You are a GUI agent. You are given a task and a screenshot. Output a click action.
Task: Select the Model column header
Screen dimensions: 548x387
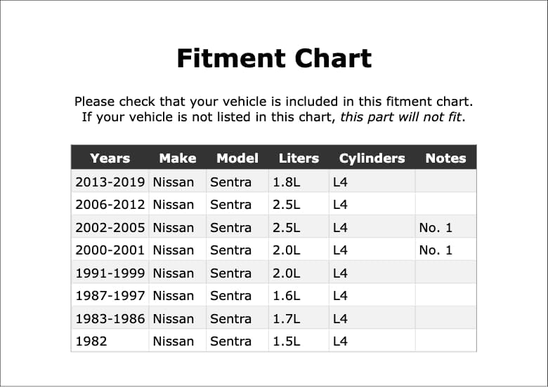(237, 158)
